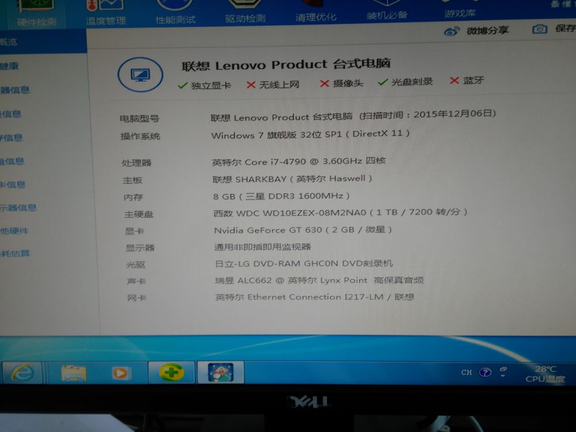The width and height of the screenshot is (576, 432).
Task: Click the 联想 Lenovo Product 台式电脑 heading
Action: [x=286, y=65]
